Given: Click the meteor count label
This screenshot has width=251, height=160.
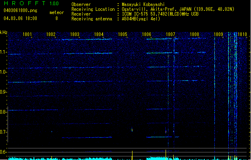Looking at the screenshot, I should [57, 12].
